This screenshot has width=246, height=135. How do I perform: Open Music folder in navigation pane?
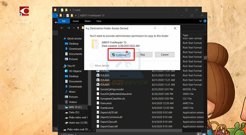(x=72, y=92)
